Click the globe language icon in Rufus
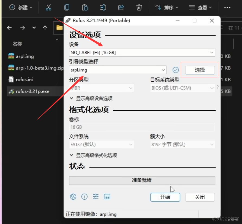Screen dimensions: 242x224 click(x=73, y=197)
